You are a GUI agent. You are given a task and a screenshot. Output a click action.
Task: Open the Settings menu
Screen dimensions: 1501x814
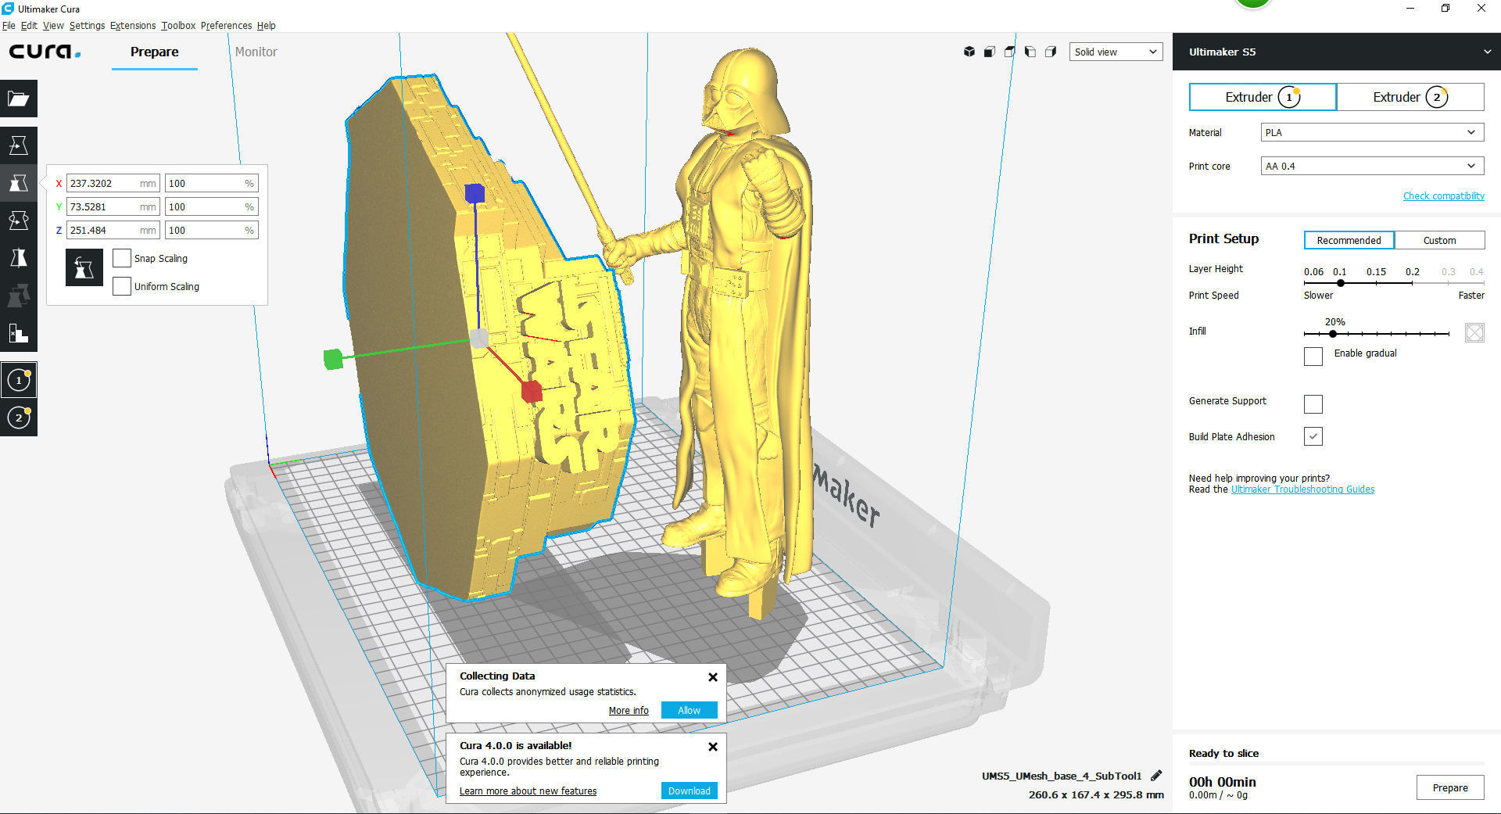click(x=87, y=25)
